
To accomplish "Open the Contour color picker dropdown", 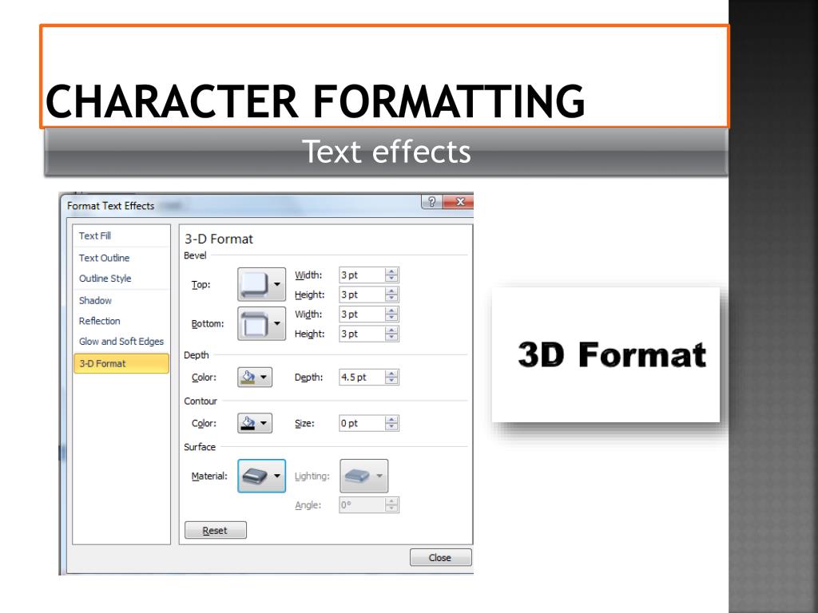I will (x=255, y=423).
